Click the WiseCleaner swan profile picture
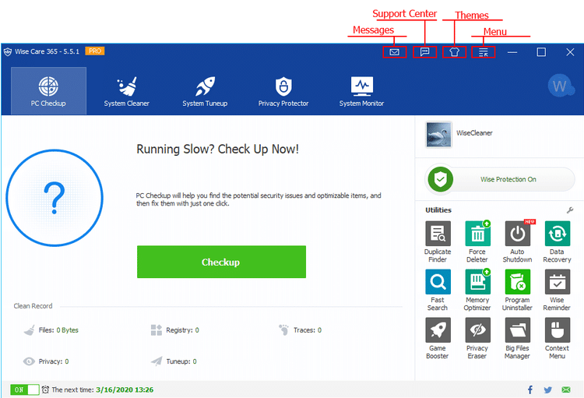 (x=438, y=134)
